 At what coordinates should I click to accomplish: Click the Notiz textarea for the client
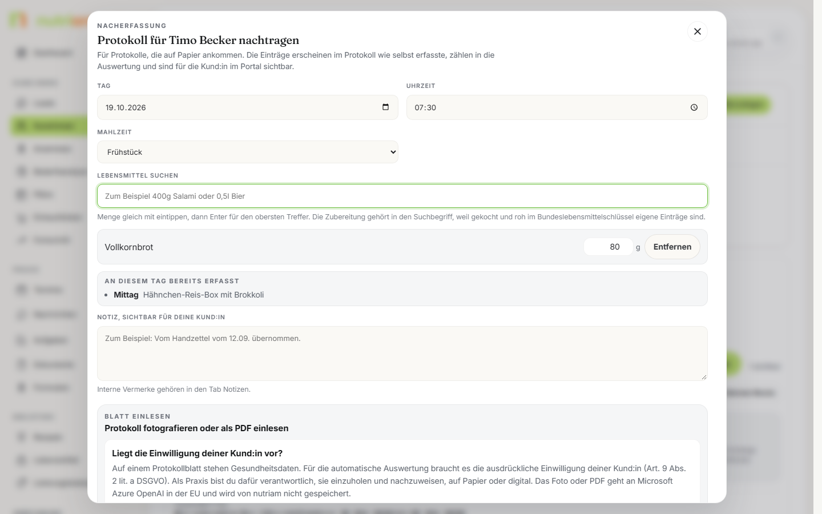402,354
